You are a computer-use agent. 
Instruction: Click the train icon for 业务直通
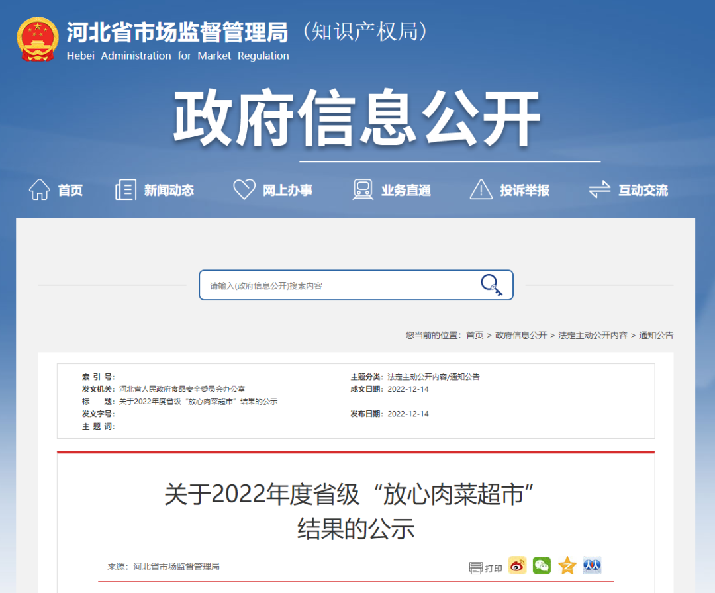tap(362, 190)
